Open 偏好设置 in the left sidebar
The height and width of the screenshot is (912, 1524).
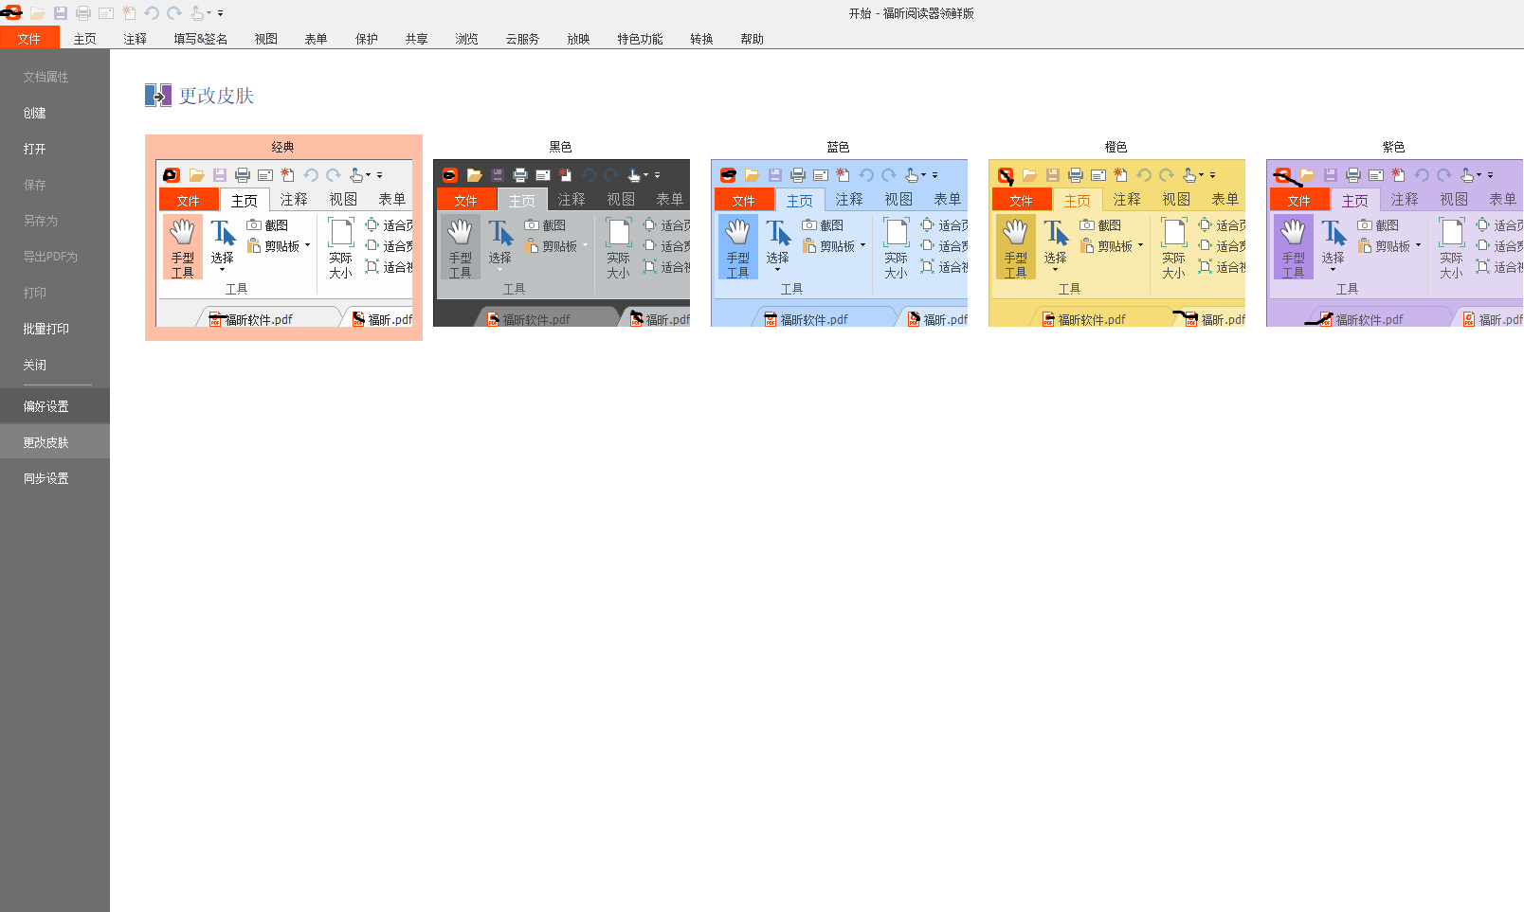coord(46,406)
